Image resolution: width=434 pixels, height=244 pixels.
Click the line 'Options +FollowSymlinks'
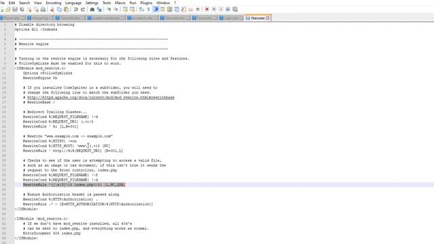click(x=47, y=73)
